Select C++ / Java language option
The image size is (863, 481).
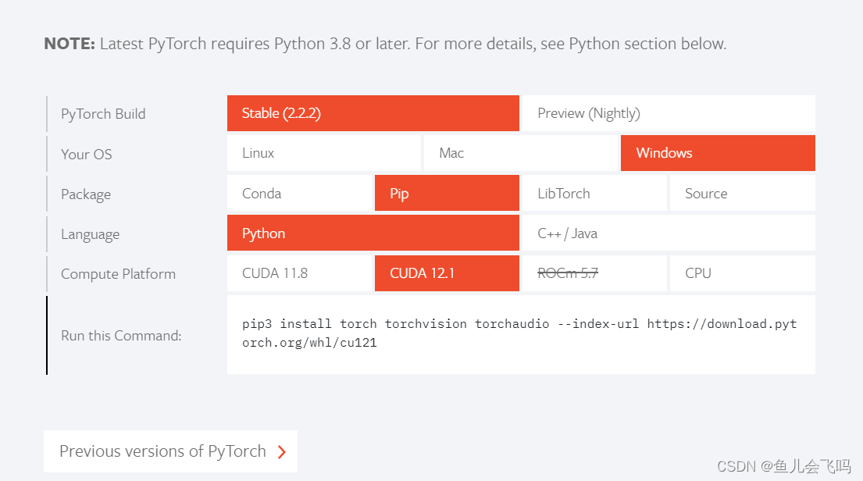[x=668, y=233]
